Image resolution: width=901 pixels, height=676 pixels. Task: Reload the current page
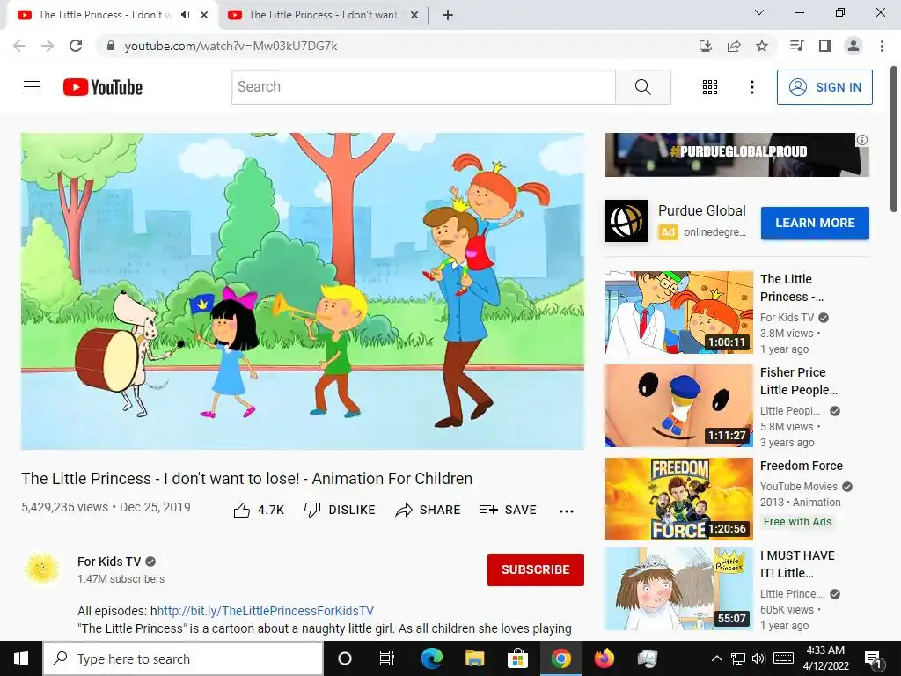click(76, 46)
